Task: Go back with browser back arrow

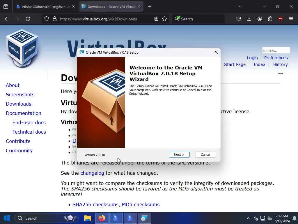Action: pyautogui.click(x=7, y=19)
